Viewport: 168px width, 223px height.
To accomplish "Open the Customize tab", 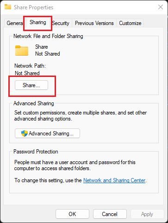I will coord(130,23).
